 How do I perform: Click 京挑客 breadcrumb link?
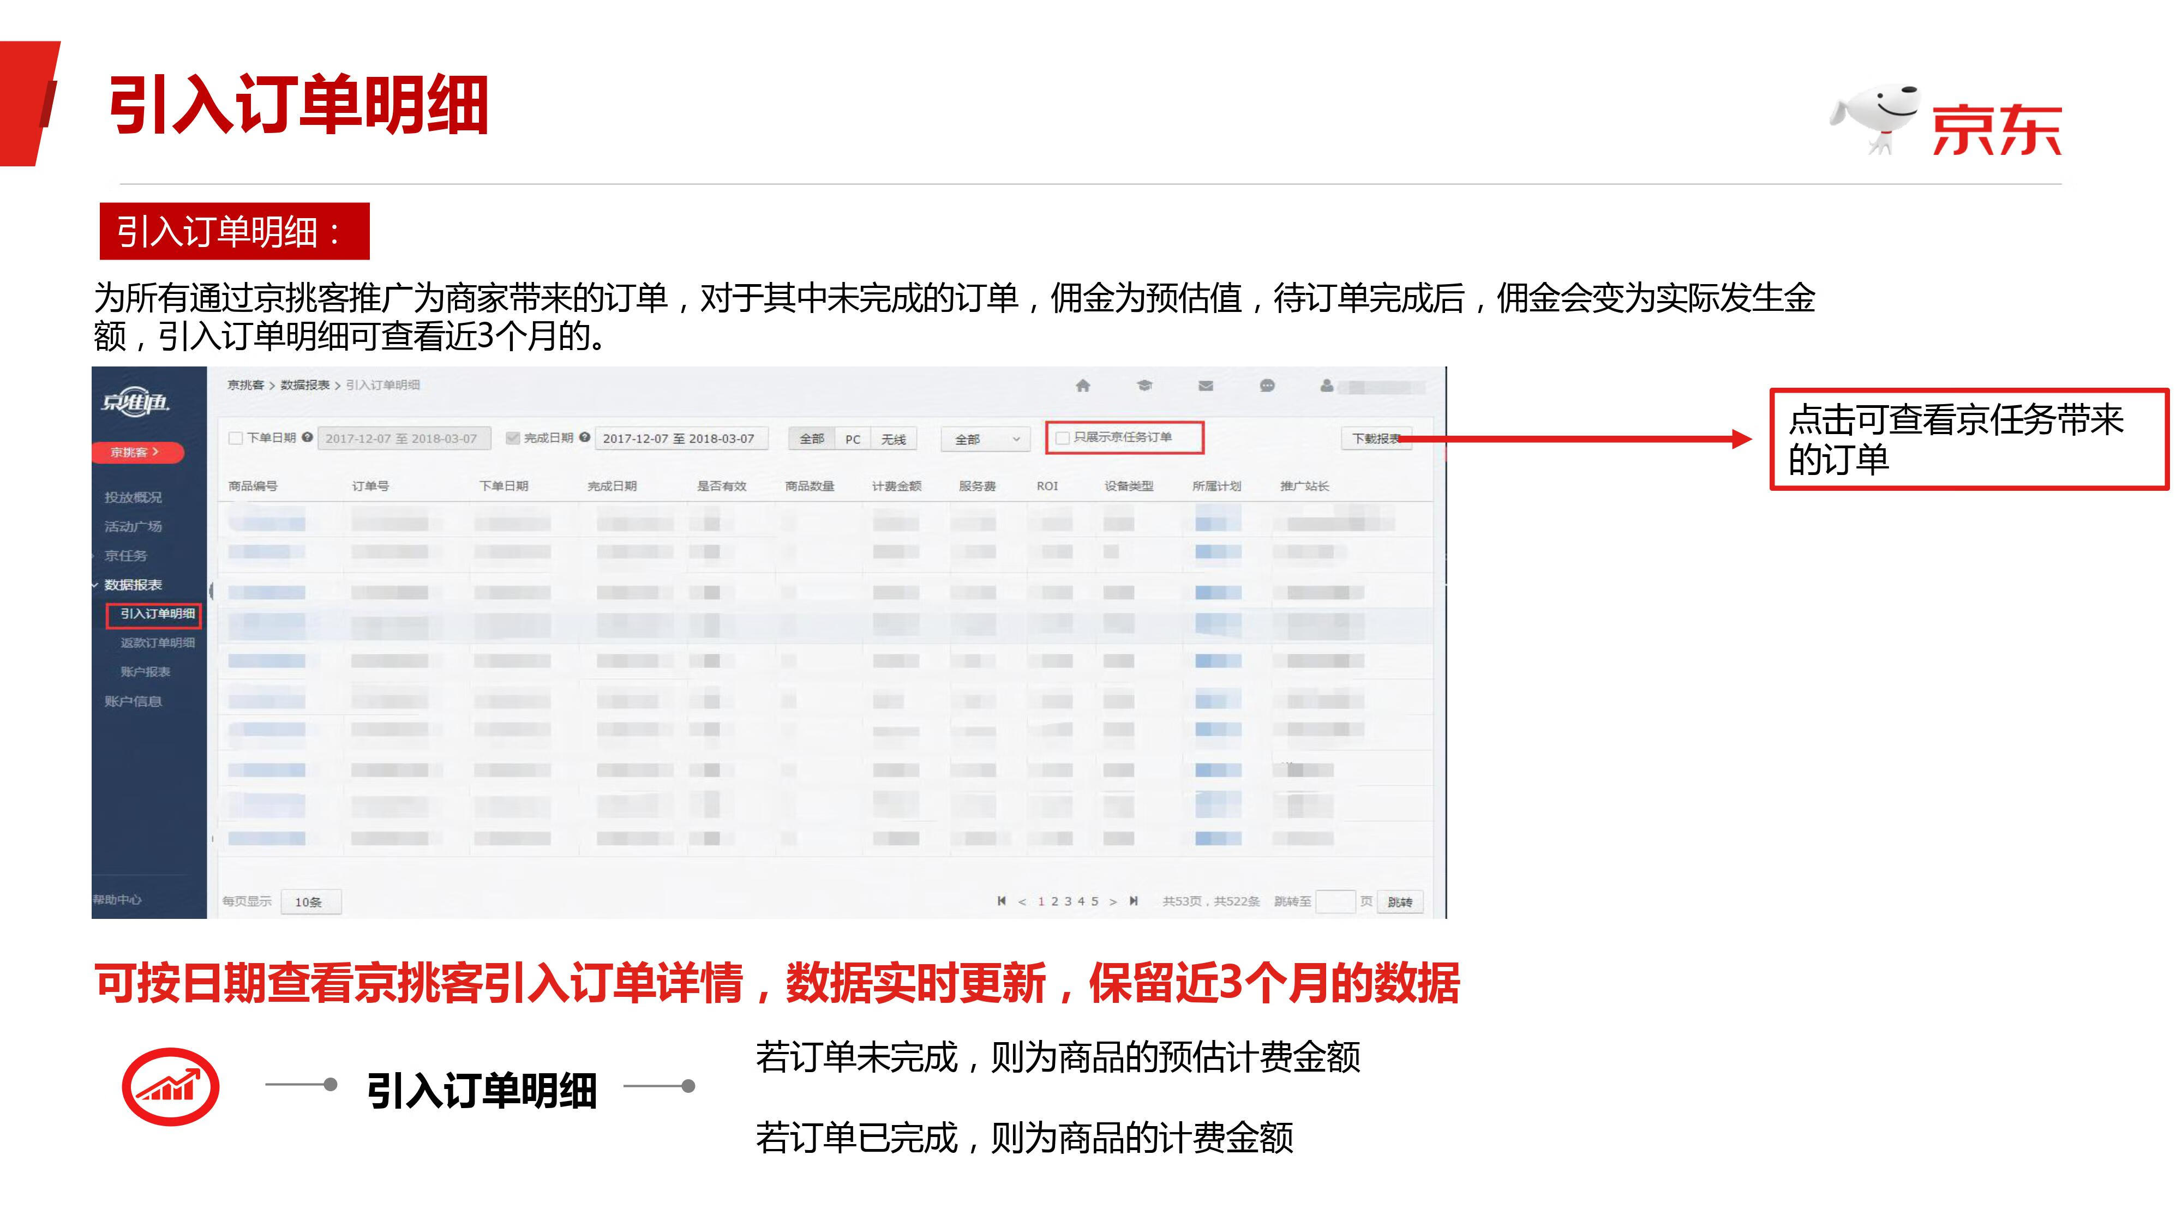click(x=245, y=386)
